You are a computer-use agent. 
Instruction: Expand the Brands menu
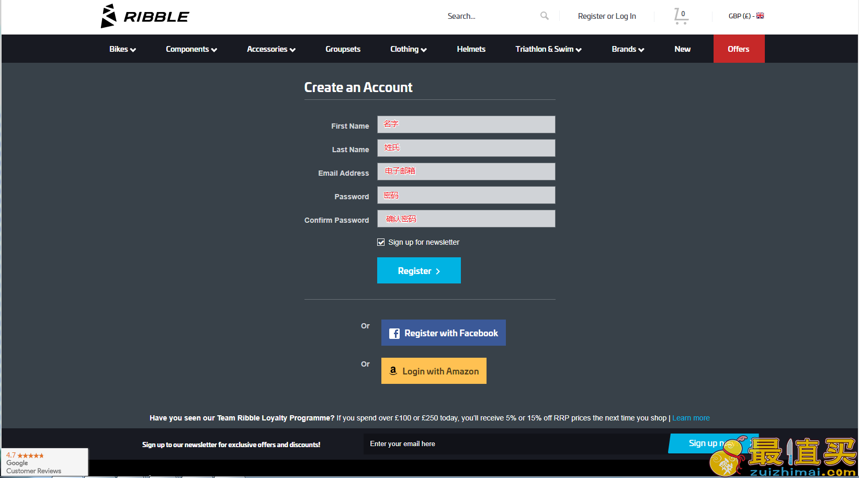pyautogui.click(x=628, y=49)
